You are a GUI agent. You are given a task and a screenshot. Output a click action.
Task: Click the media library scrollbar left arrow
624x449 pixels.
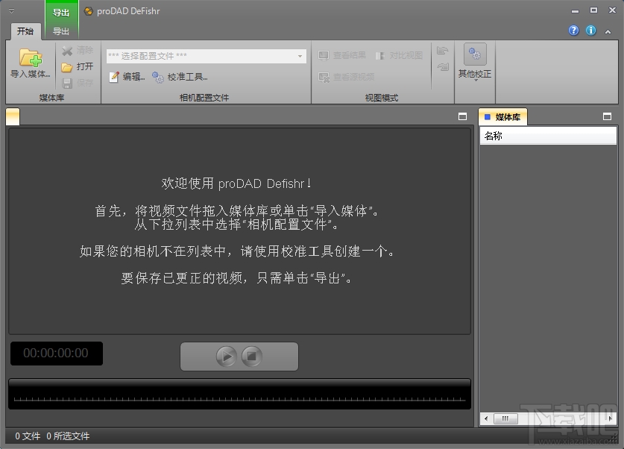pyautogui.click(x=486, y=418)
